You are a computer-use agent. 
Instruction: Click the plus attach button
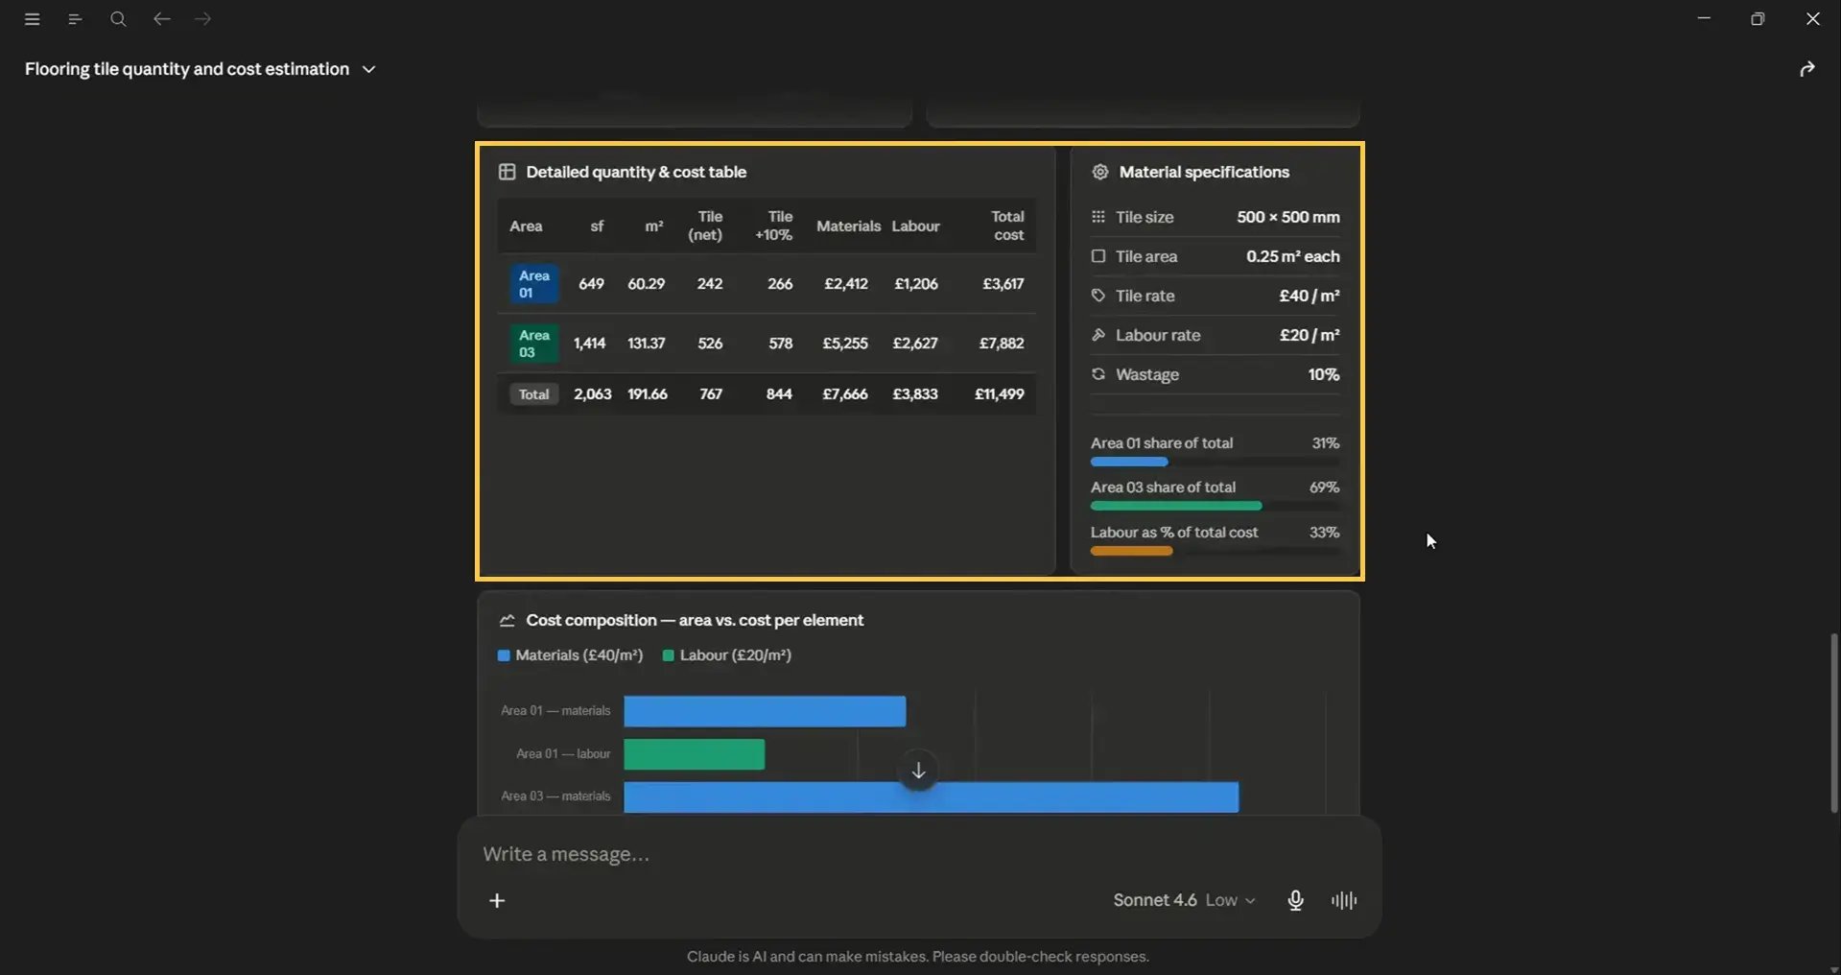click(x=497, y=900)
